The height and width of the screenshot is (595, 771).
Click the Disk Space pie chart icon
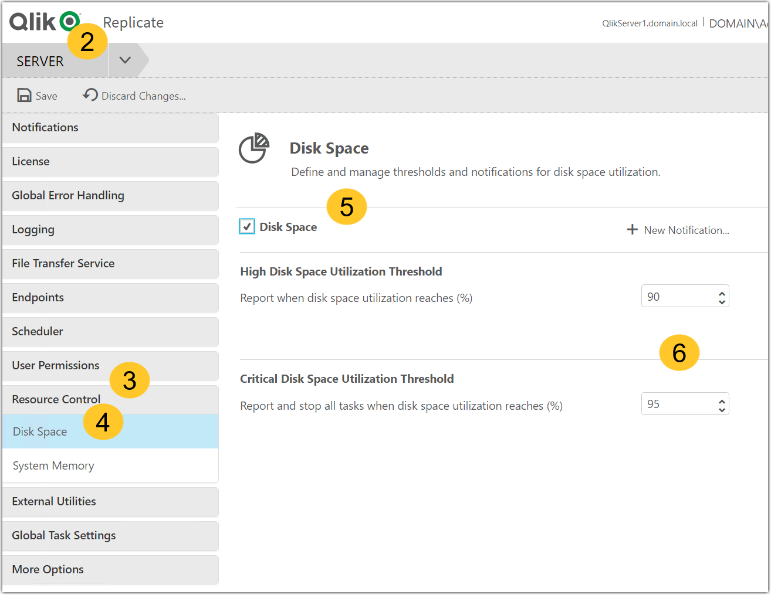[x=254, y=148]
